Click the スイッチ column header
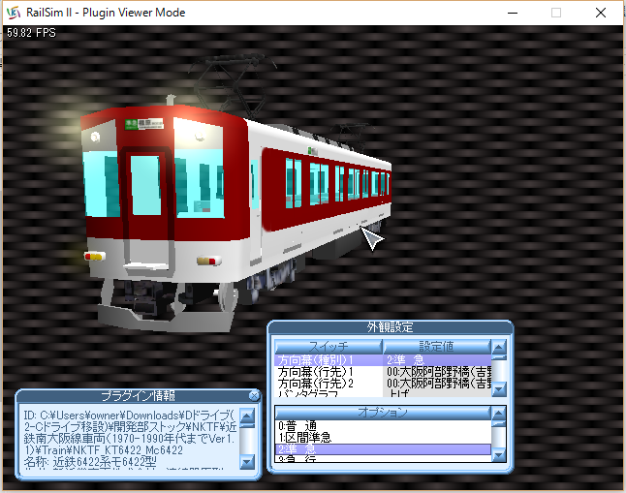Image resolution: width=626 pixels, height=493 pixels. point(329,346)
